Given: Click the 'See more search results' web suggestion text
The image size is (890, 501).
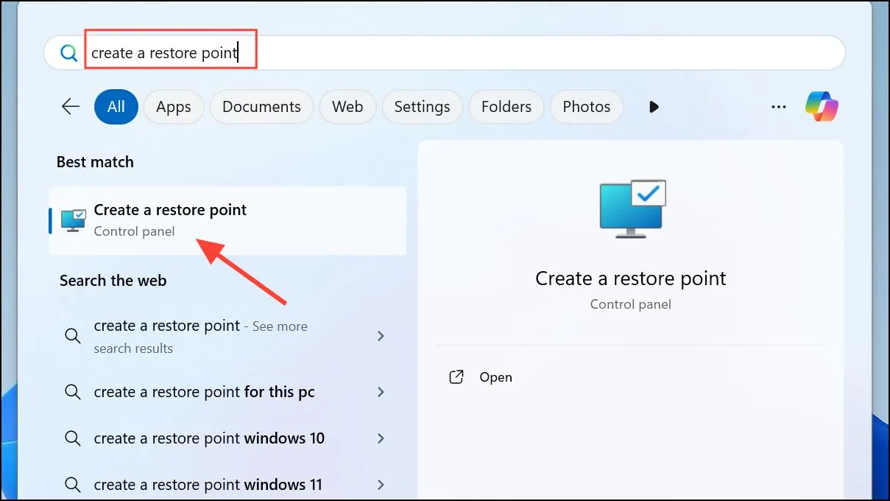Looking at the screenshot, I should pyautogui.click(x=200, y=337).
